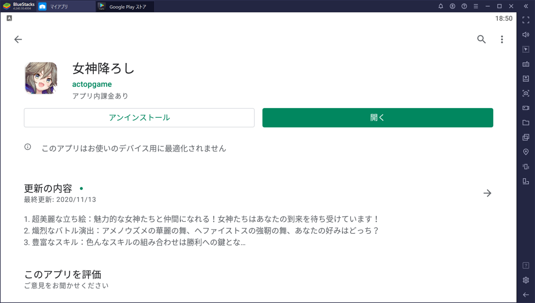535x303 pixels.
Task: Collapse the side toolbar with double chevron
Action: [526, 6]
